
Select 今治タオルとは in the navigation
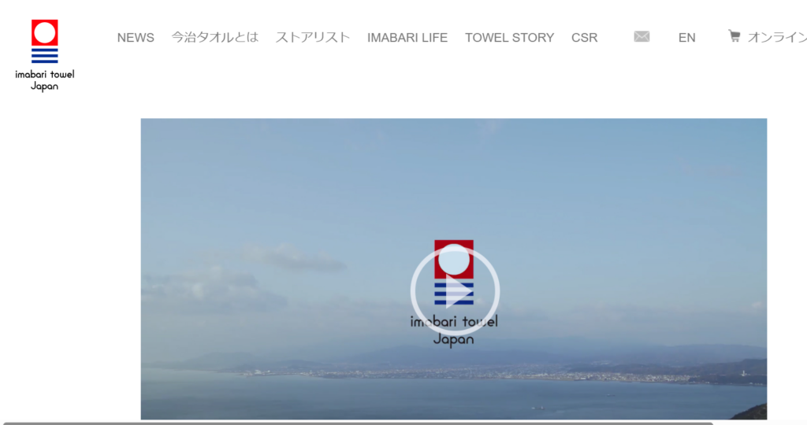click(x=215, y=37)
